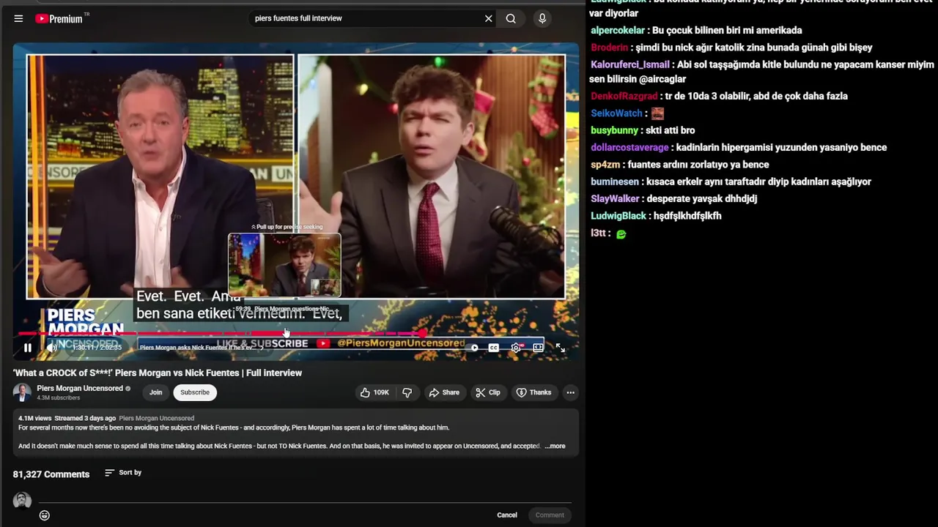Click the seek preview thumbnail
The image size is (938, 527).
[284, 265]
